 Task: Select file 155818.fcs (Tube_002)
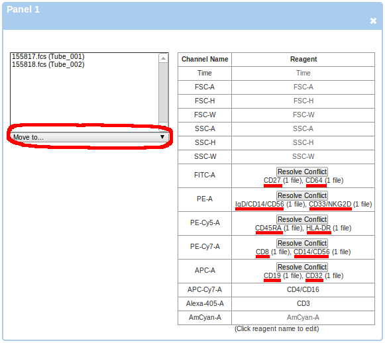tap(48, 64)
